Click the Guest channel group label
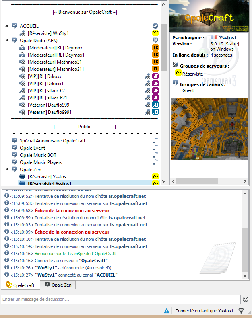Screen dimensions: 252x318 click(188, 90)
